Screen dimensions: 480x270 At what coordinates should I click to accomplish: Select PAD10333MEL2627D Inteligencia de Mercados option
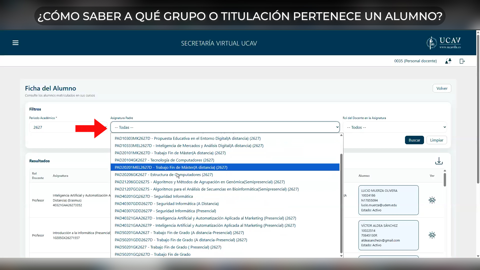click(225, 145)
